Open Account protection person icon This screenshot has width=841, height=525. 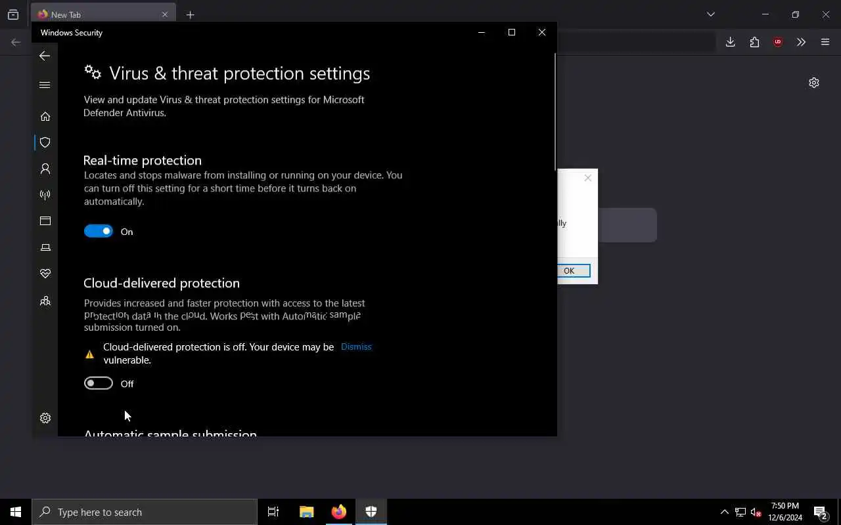click(45, 169)
